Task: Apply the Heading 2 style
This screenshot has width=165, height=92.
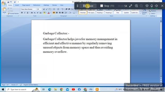Action: point(109,11)
